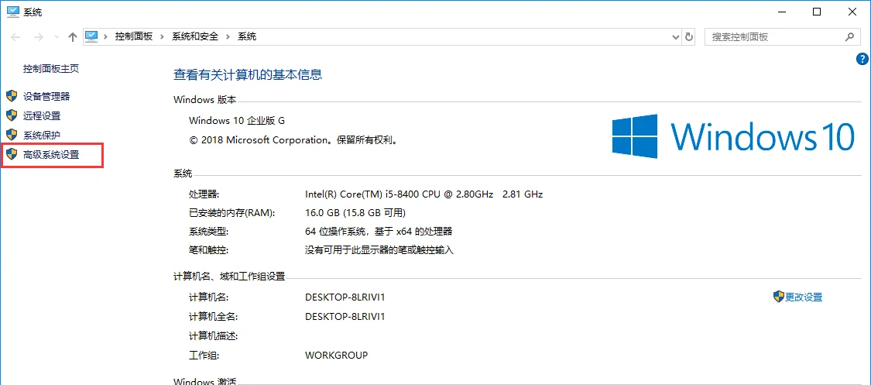Click the full computer name DESKTOP-8LRIVI1 value
The image size is (871, 385).
(345, 317)
